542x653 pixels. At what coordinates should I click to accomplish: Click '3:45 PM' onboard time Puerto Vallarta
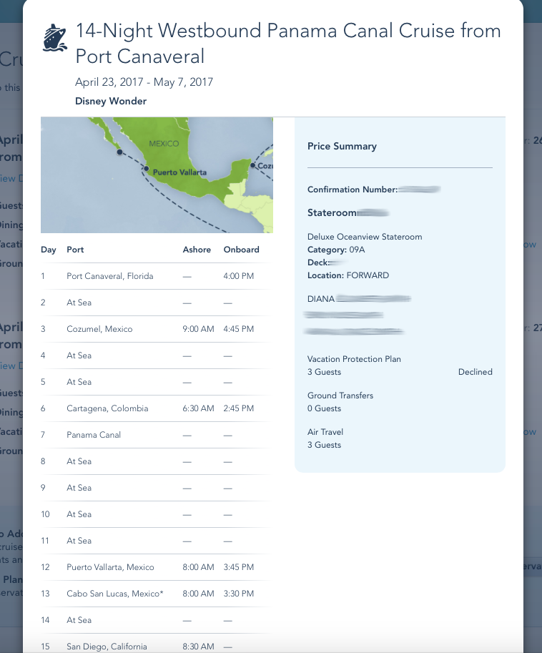tap(239, 567)
